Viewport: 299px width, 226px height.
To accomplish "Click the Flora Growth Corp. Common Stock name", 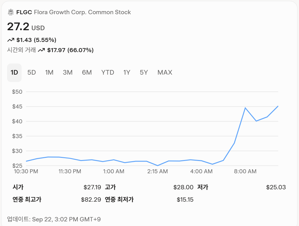I will pos(82,12).
